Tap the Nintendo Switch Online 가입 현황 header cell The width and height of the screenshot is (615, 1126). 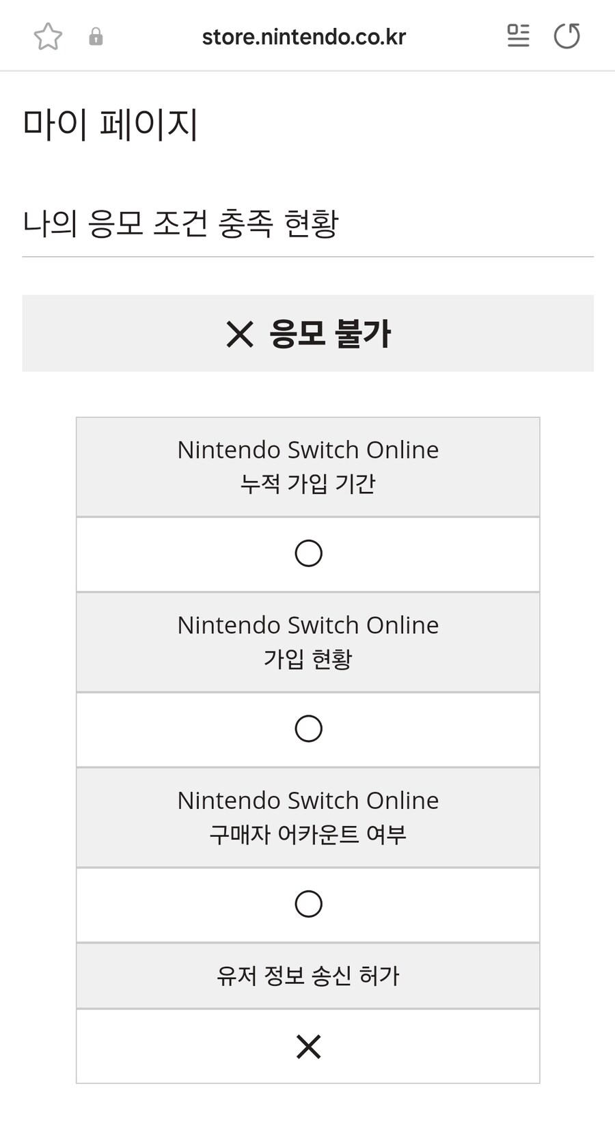[x=307, y=642]
